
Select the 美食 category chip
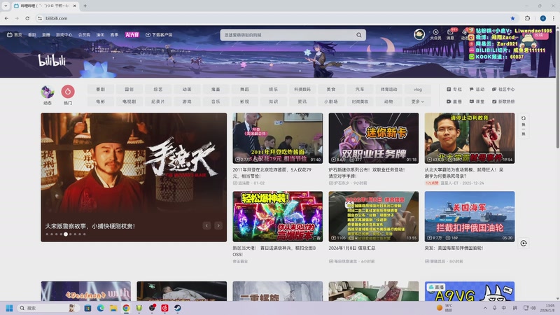coord(331,90)
